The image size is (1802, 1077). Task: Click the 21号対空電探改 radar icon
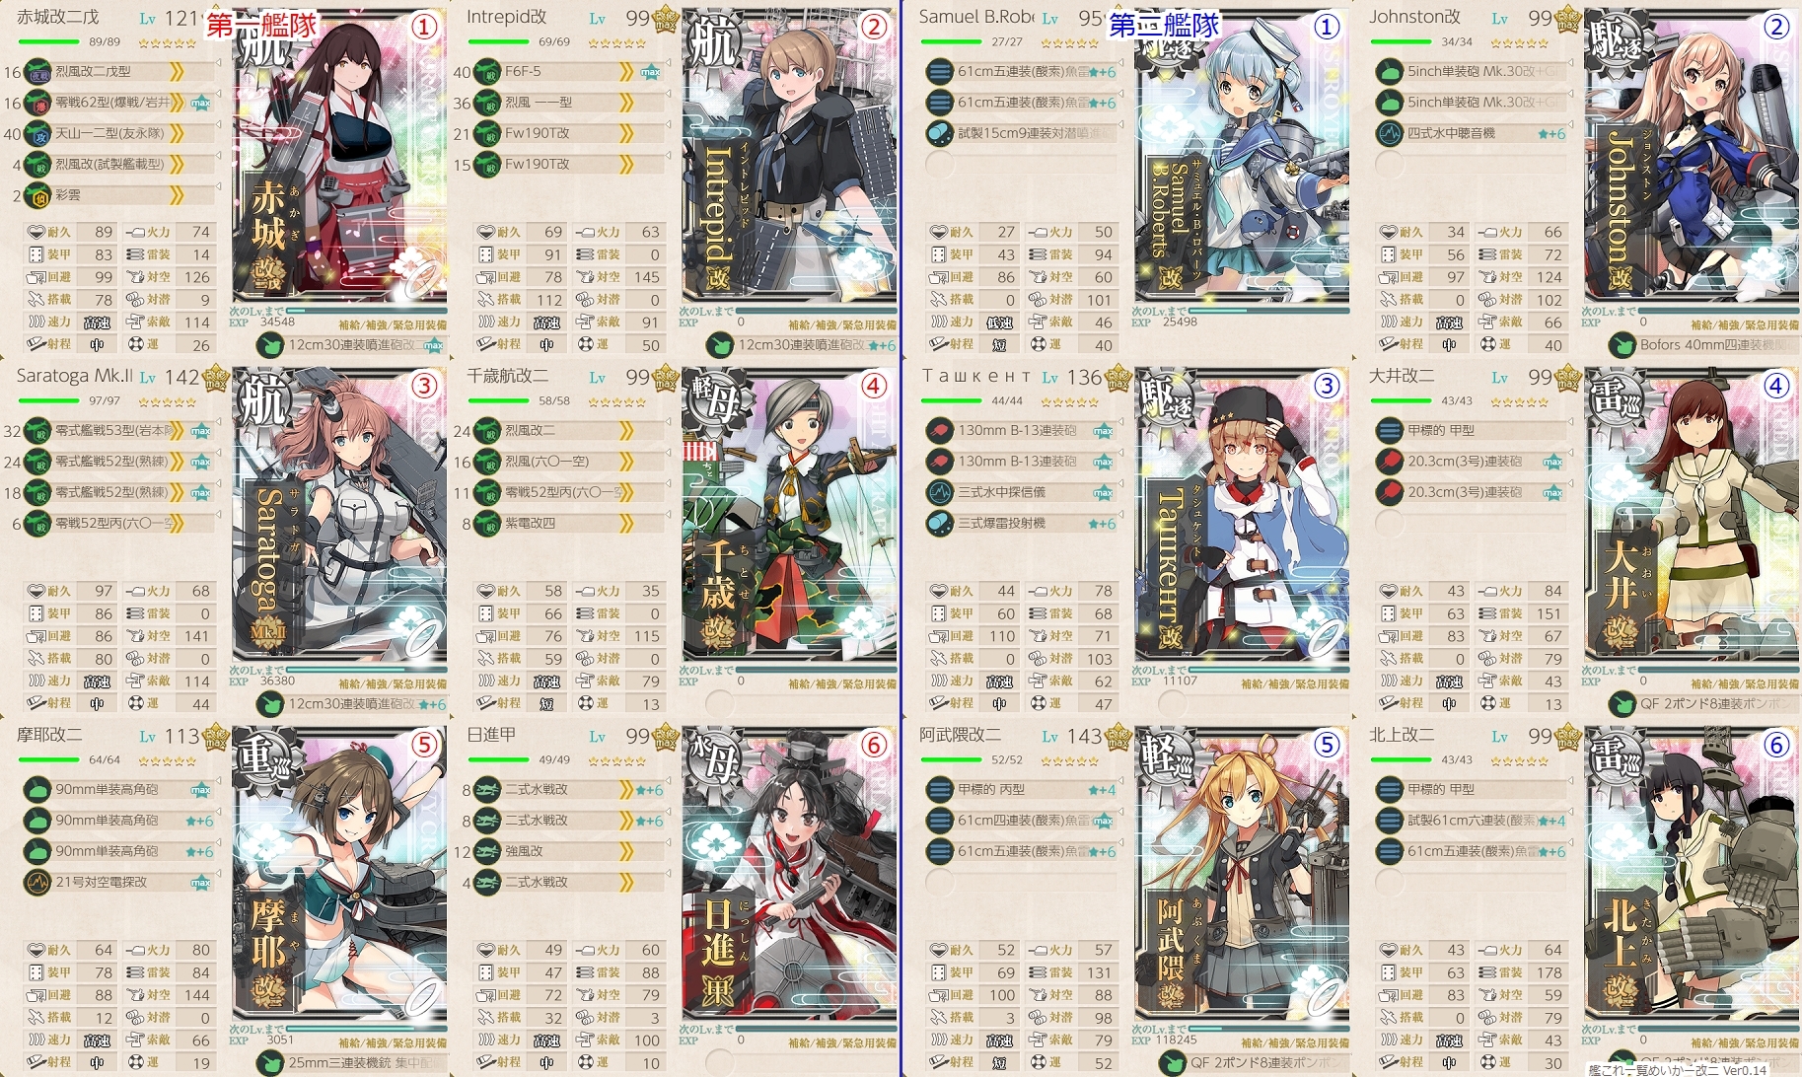37,882
